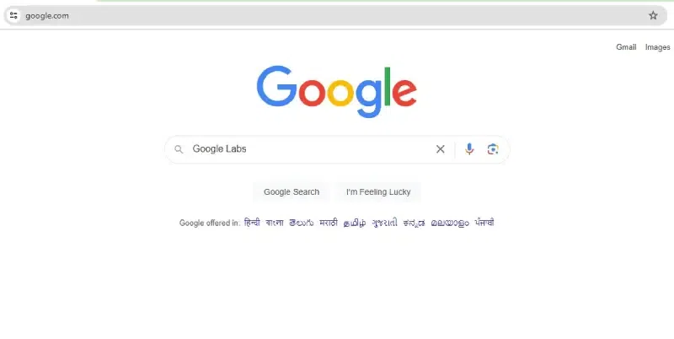674x339 pixels.
Task: Click the Google Search button
Action: [x=292, y=192]
